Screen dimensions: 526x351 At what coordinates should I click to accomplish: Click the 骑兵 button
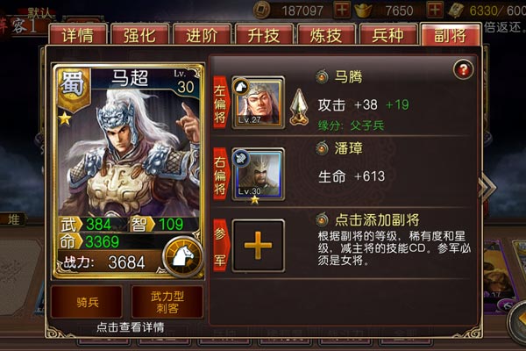(87, 302)
